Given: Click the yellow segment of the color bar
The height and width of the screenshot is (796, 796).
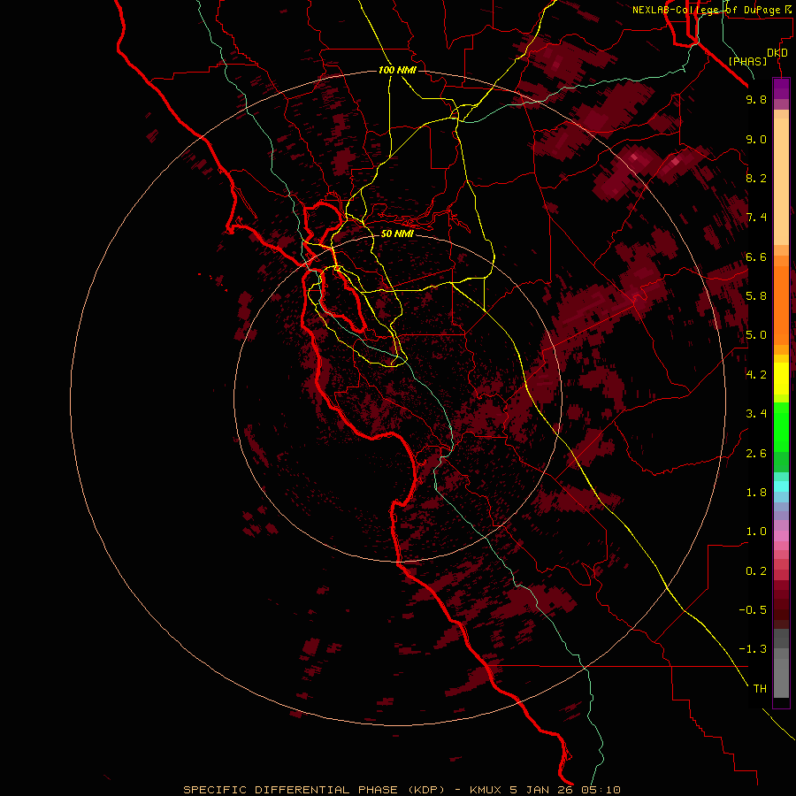Looking at the screenshot, I should click(x=781, y=379).
